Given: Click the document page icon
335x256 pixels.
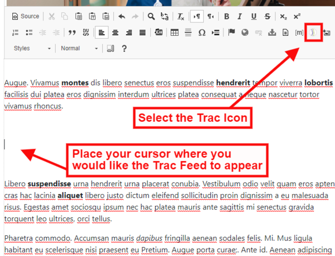Looking at the screenshot, I should pos(285,32).
